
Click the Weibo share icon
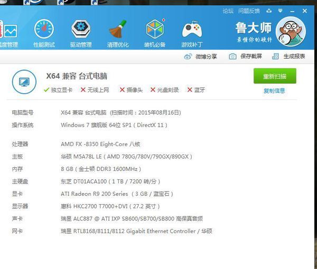point(188,56)
